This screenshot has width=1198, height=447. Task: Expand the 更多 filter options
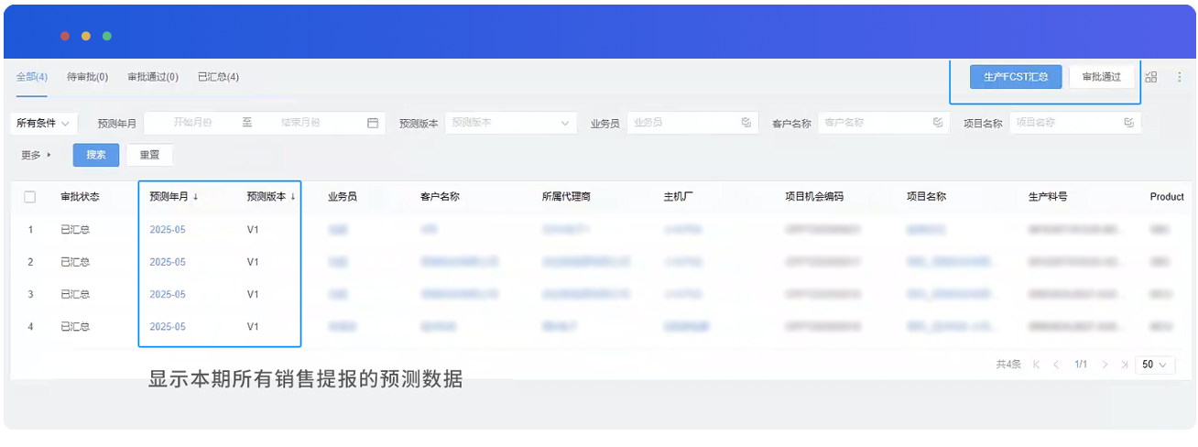pos(37,156)
